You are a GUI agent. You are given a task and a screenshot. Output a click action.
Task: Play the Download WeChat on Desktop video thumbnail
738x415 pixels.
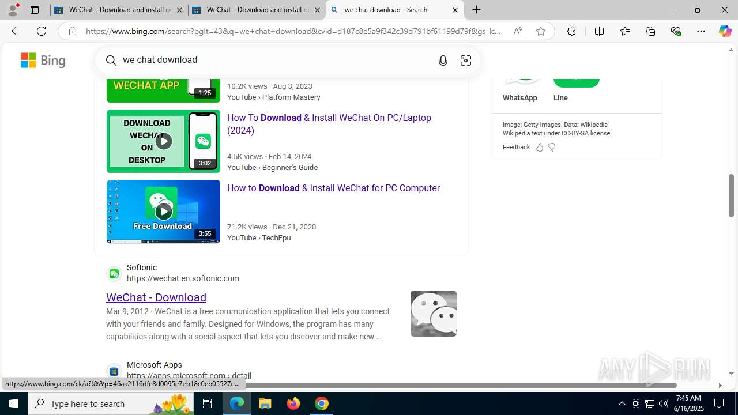coord(163,141)
